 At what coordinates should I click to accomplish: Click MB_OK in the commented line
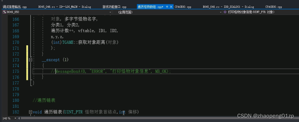click(161, 71)
